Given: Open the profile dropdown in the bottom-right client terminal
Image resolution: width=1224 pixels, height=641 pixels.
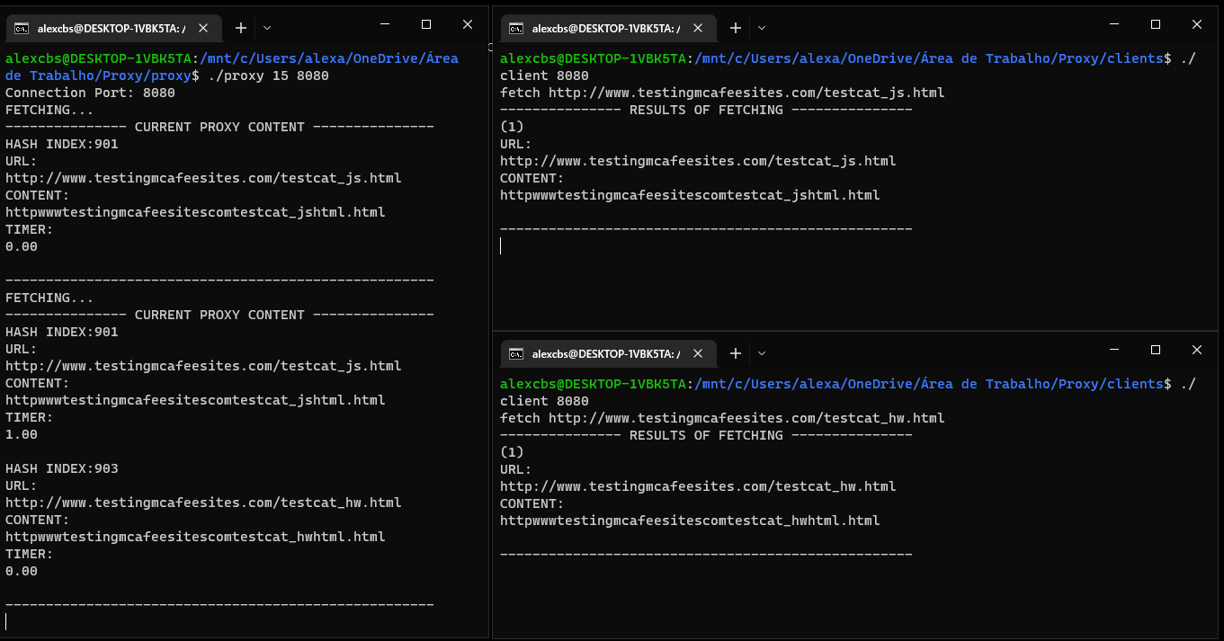Looking at the screenshot, I should tap(762, 353).
